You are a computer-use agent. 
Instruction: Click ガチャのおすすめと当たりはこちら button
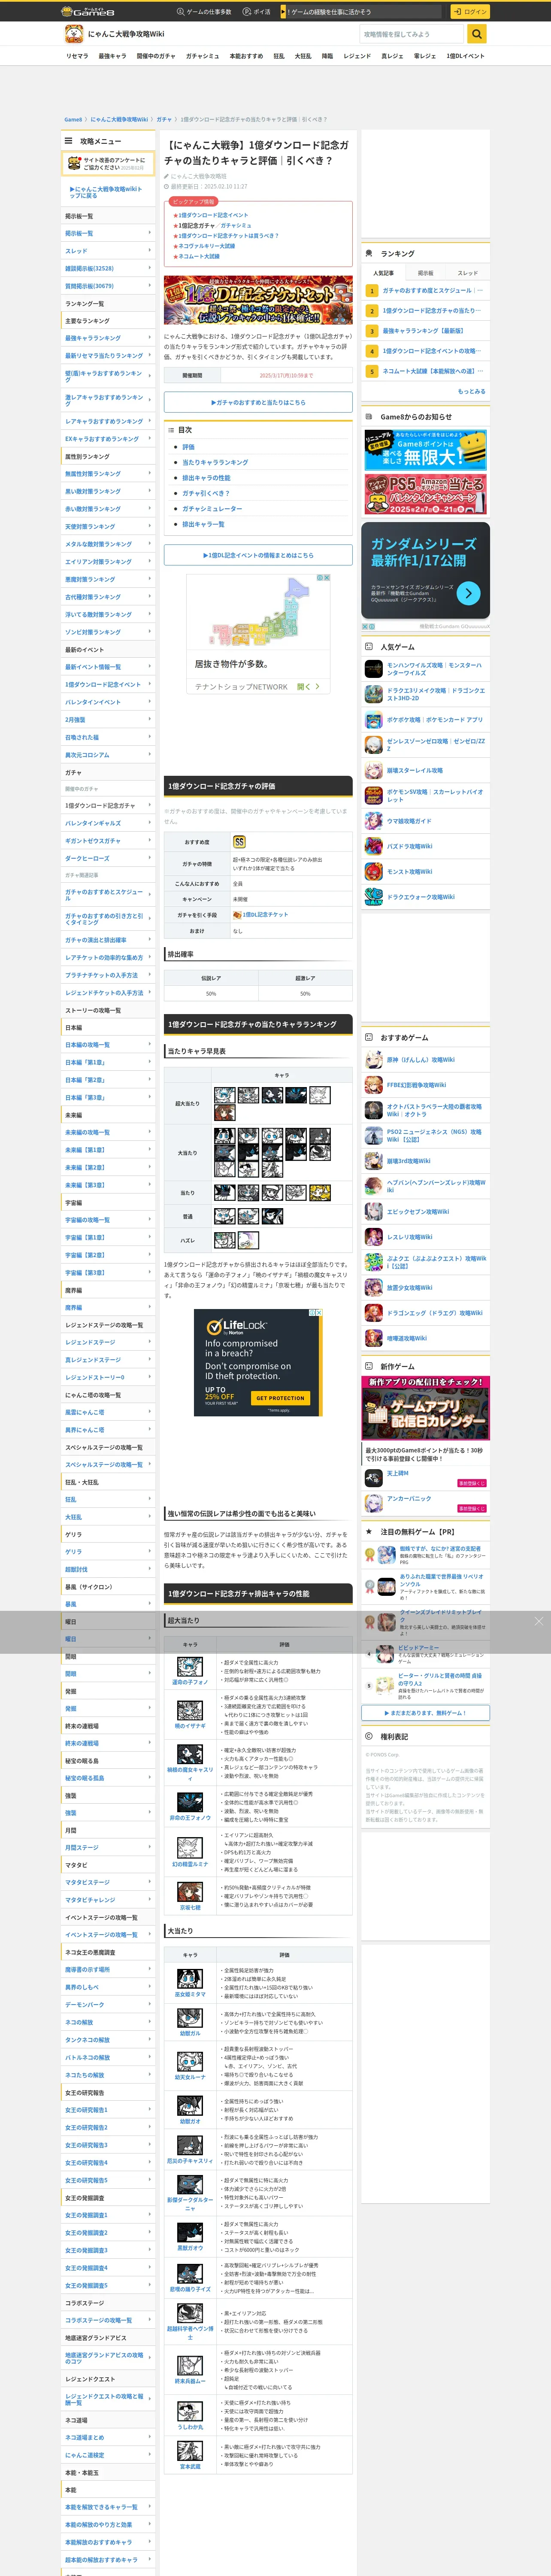tap(258, 402)
